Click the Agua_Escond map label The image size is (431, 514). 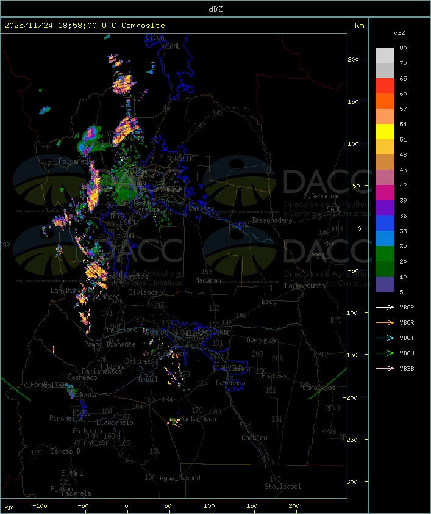pos(180,478)
